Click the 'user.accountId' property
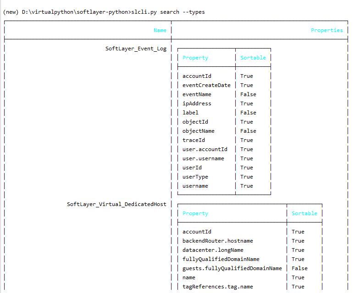 pos(205,149)
